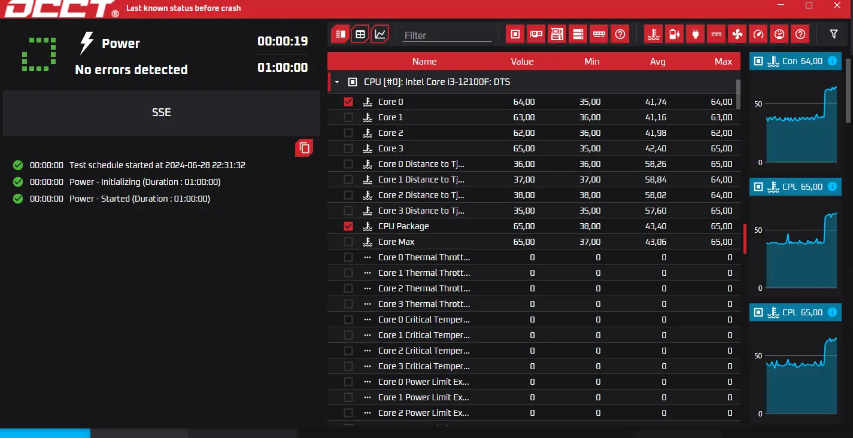Filter sensors by RAM memory icon
This screenshot has height=438, width=853.
(599, 34)
